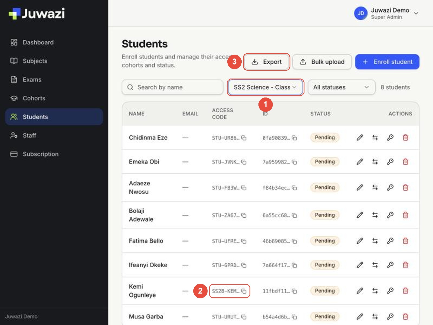Transfer Emeka Obi to another cohort
433x325 pixels.
pos(375,162)
